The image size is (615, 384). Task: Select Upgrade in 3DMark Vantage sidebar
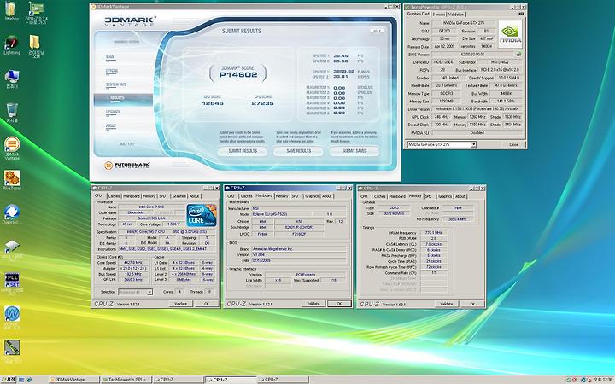tap(113, 112)
